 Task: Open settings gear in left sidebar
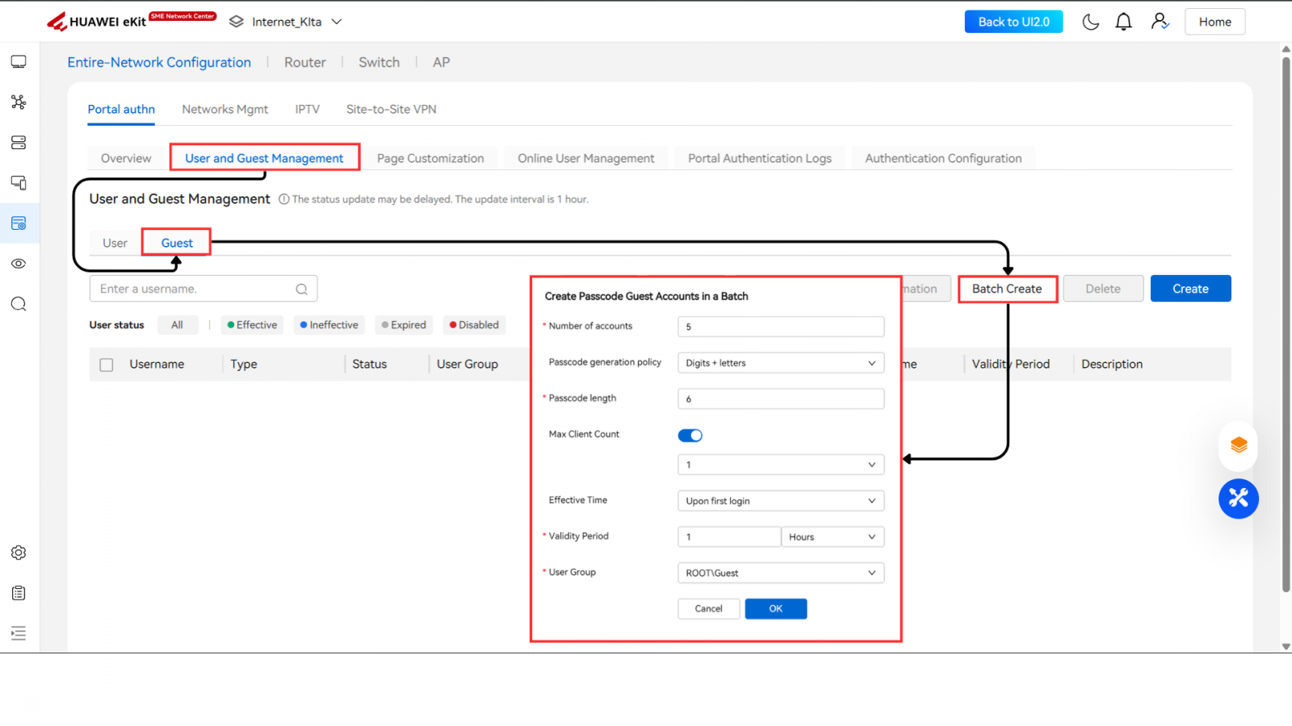coord(19,553)
